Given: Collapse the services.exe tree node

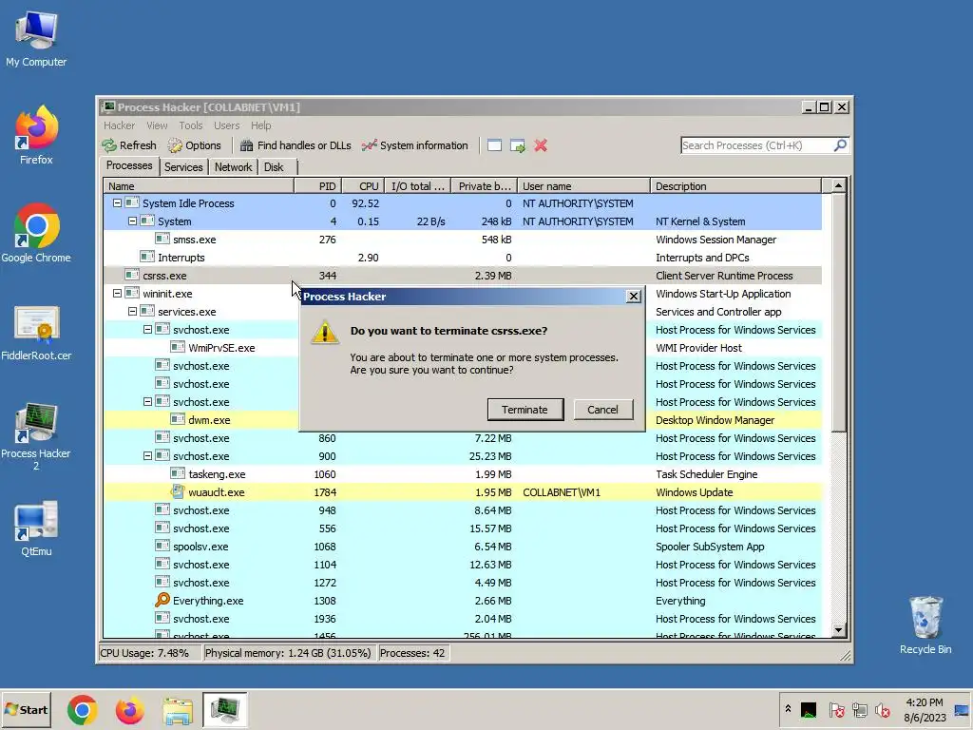Looking at the screenshot, I should 132,311.
